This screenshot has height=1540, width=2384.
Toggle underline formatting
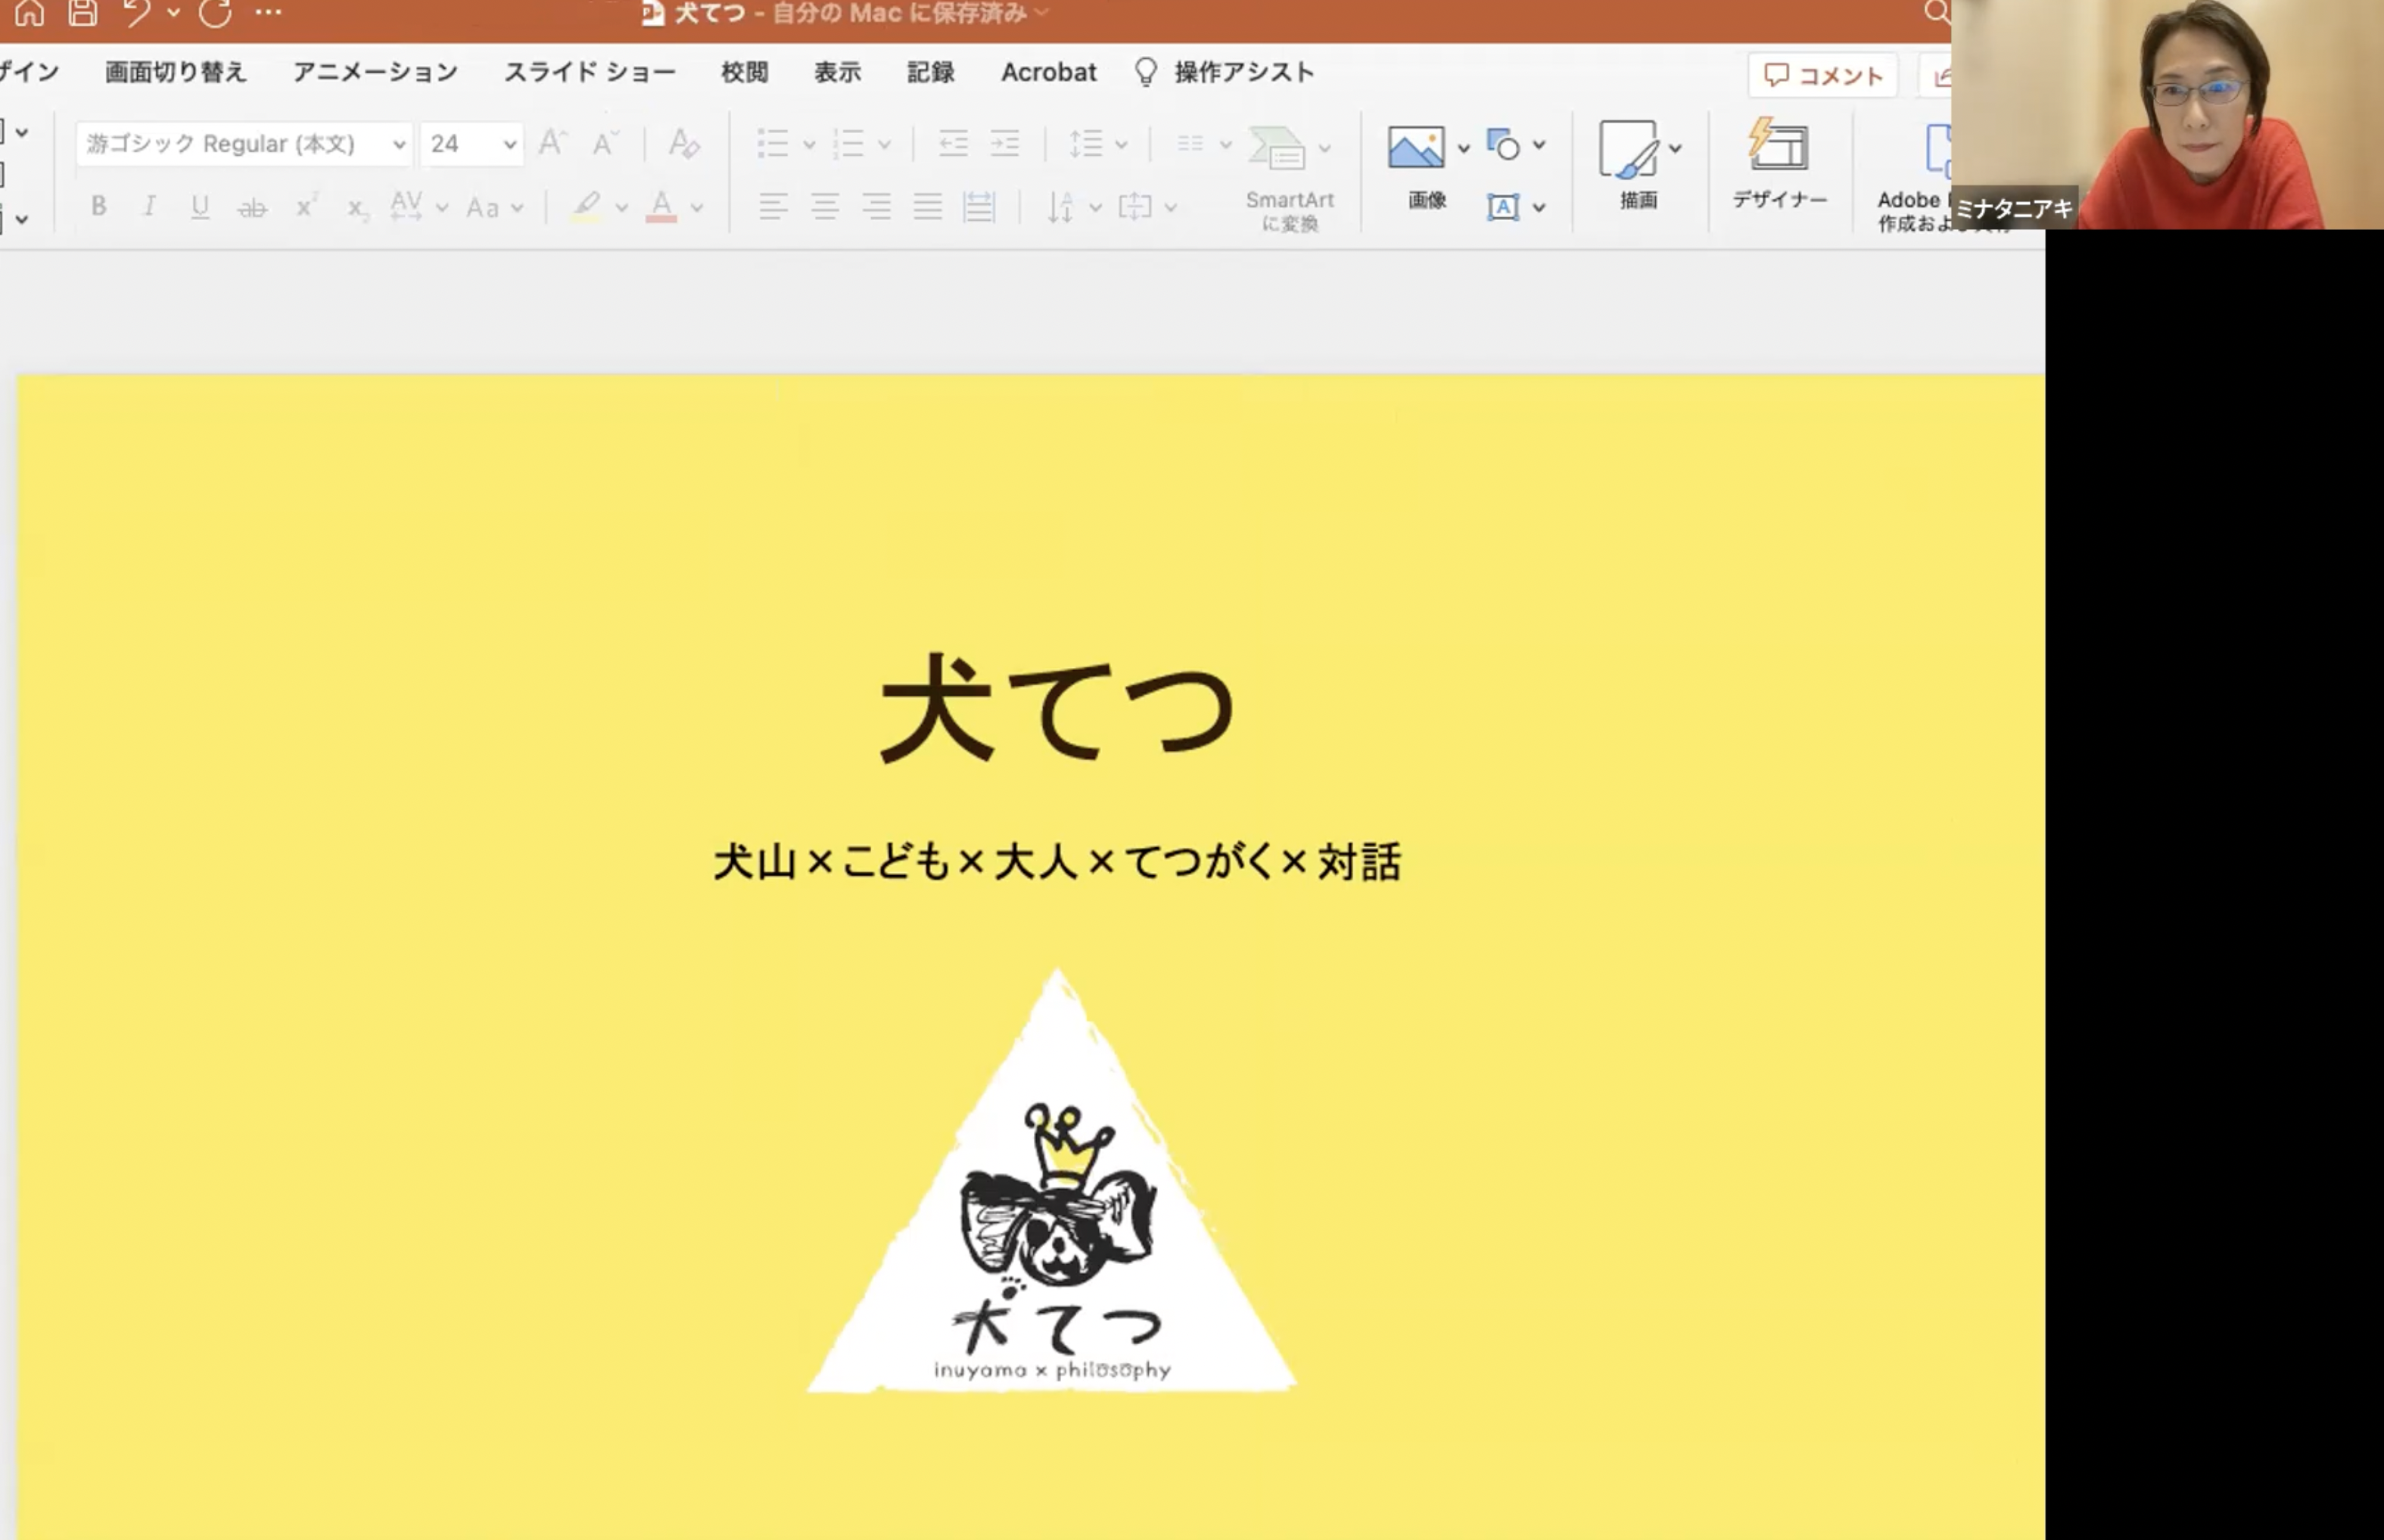point(200,207)
